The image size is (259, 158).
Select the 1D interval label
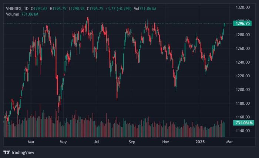[26, 9]
